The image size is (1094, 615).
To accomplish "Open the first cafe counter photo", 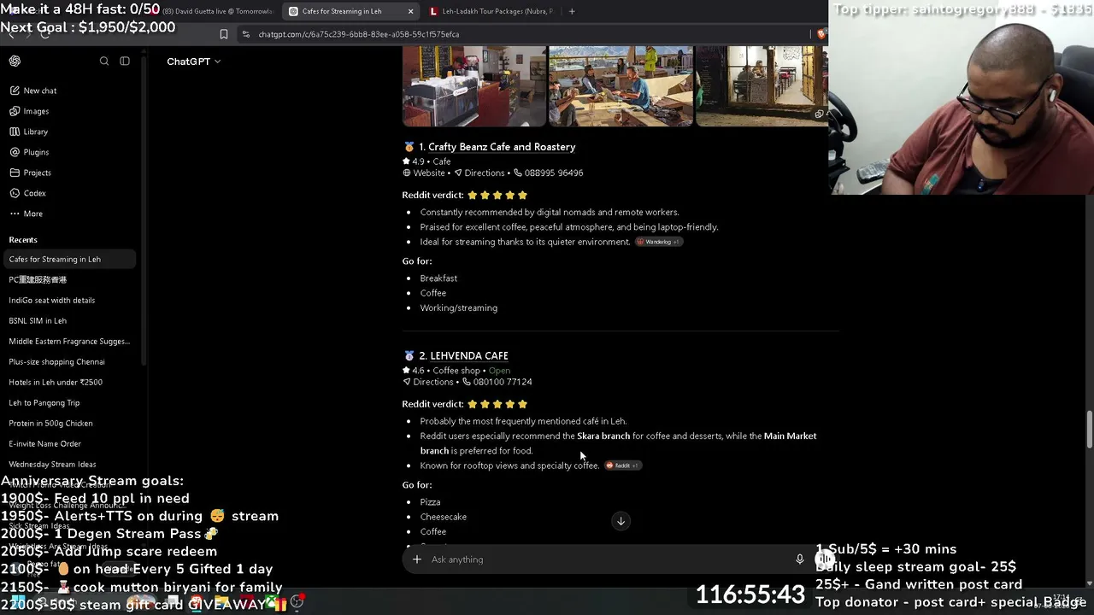I will click(x=474, y=86).
